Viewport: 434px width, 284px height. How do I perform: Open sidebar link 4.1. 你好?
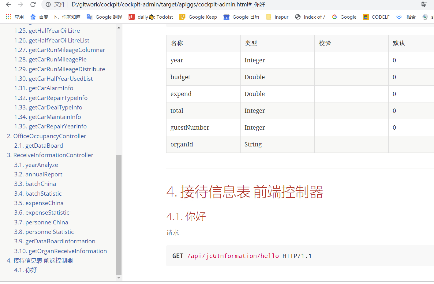click(x=25, y=270)
